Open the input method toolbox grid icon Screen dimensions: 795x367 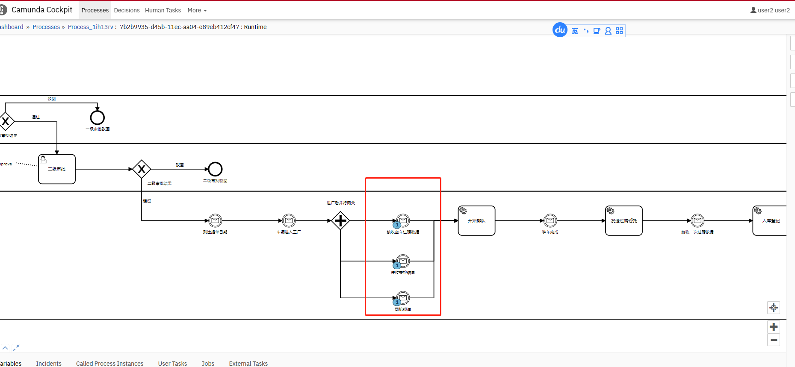click(x=619, y=31)
